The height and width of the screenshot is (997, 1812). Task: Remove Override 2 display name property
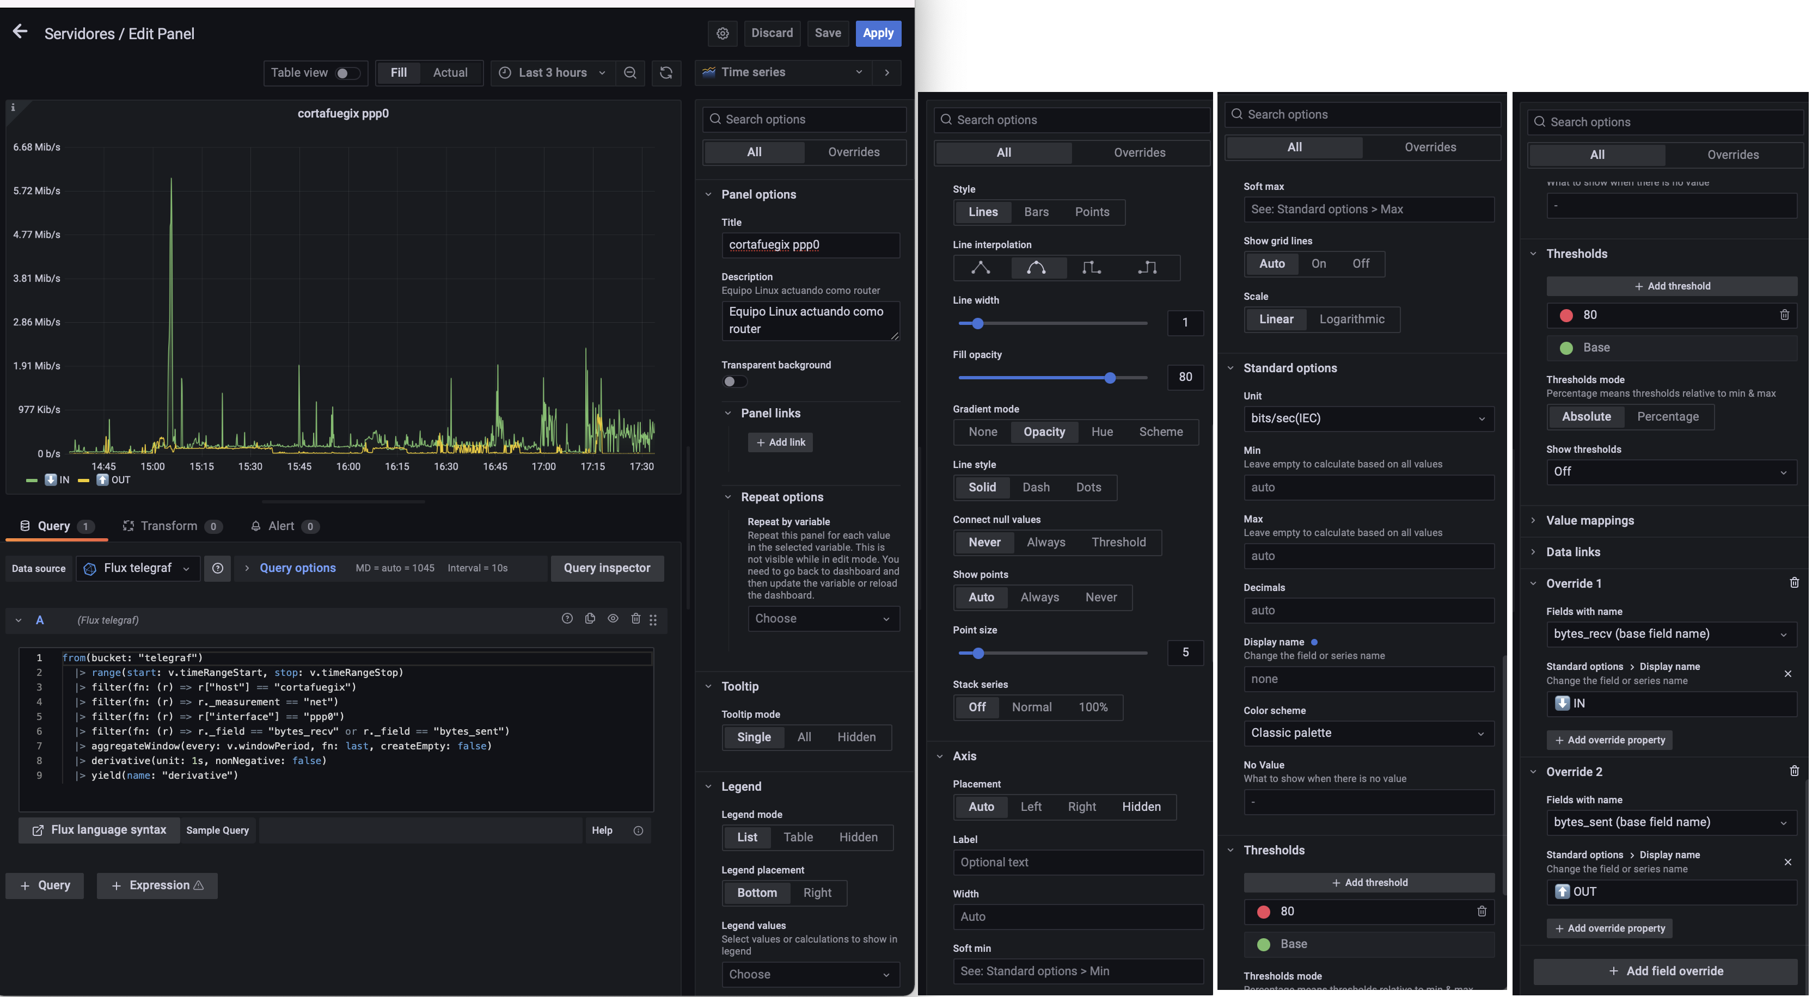[x=1788, y=862]
